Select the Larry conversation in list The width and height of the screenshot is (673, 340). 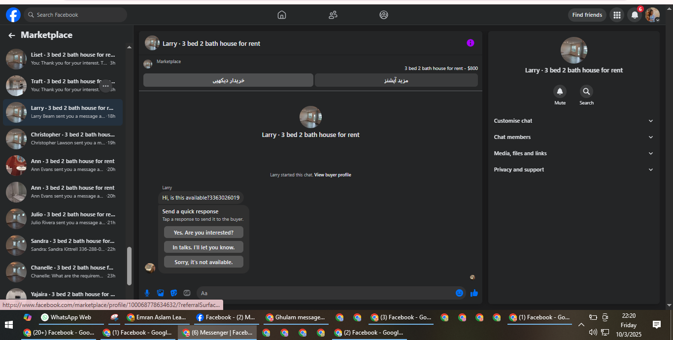pos(63,112)
